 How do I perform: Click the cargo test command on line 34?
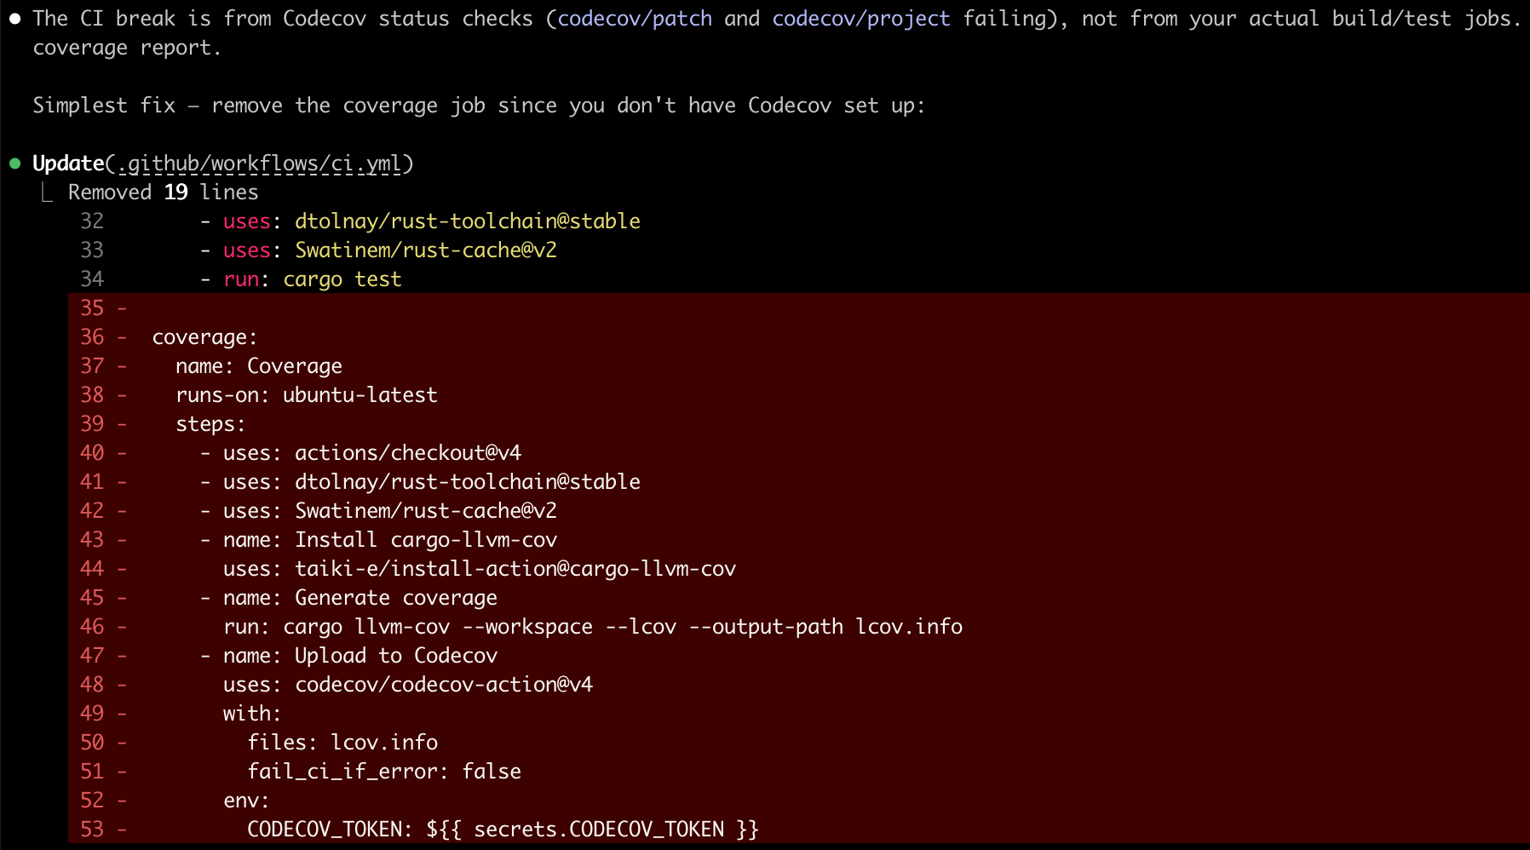click(x=342, y=279)
